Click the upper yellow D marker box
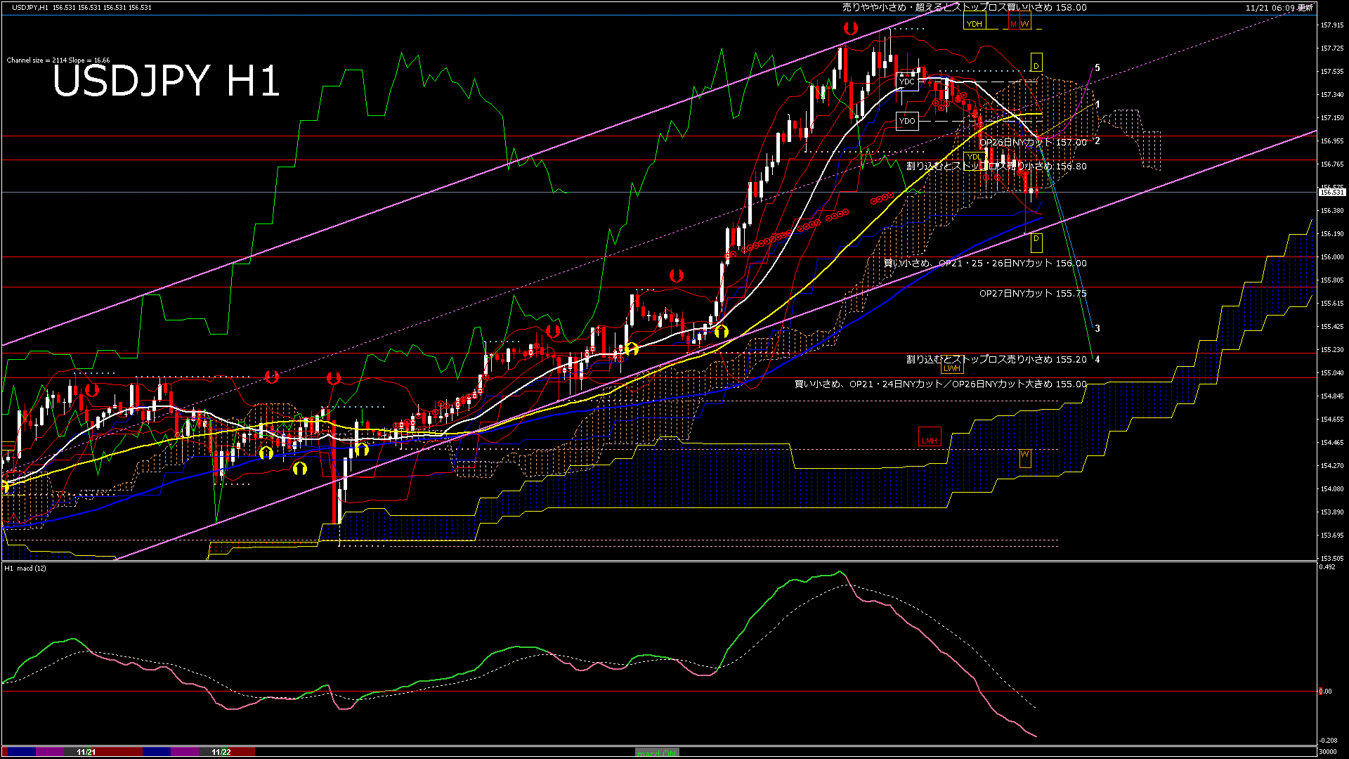This screenshot has width=1349, height=759. (1036, 65)
